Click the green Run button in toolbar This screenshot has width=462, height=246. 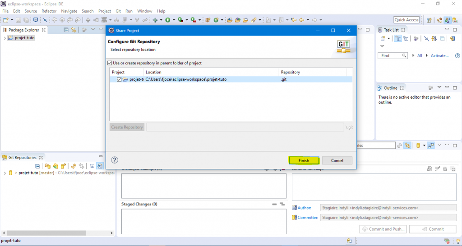[168, 20]
